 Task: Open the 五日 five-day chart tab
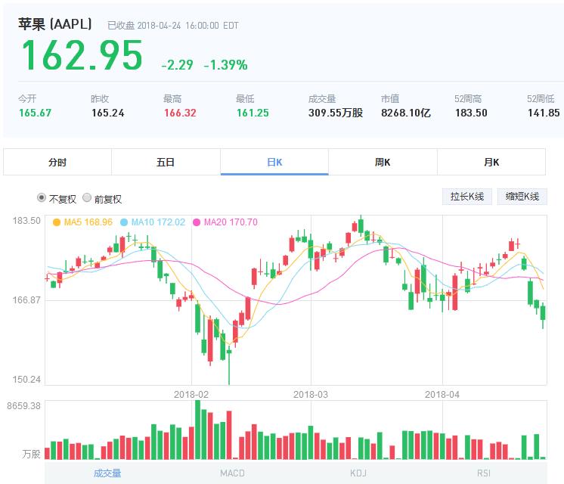click(166, 162)
